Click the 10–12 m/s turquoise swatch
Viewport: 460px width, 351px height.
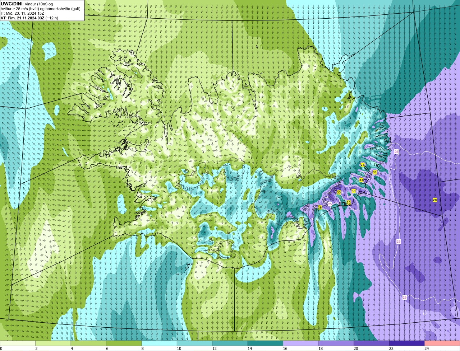coord(195,343)
